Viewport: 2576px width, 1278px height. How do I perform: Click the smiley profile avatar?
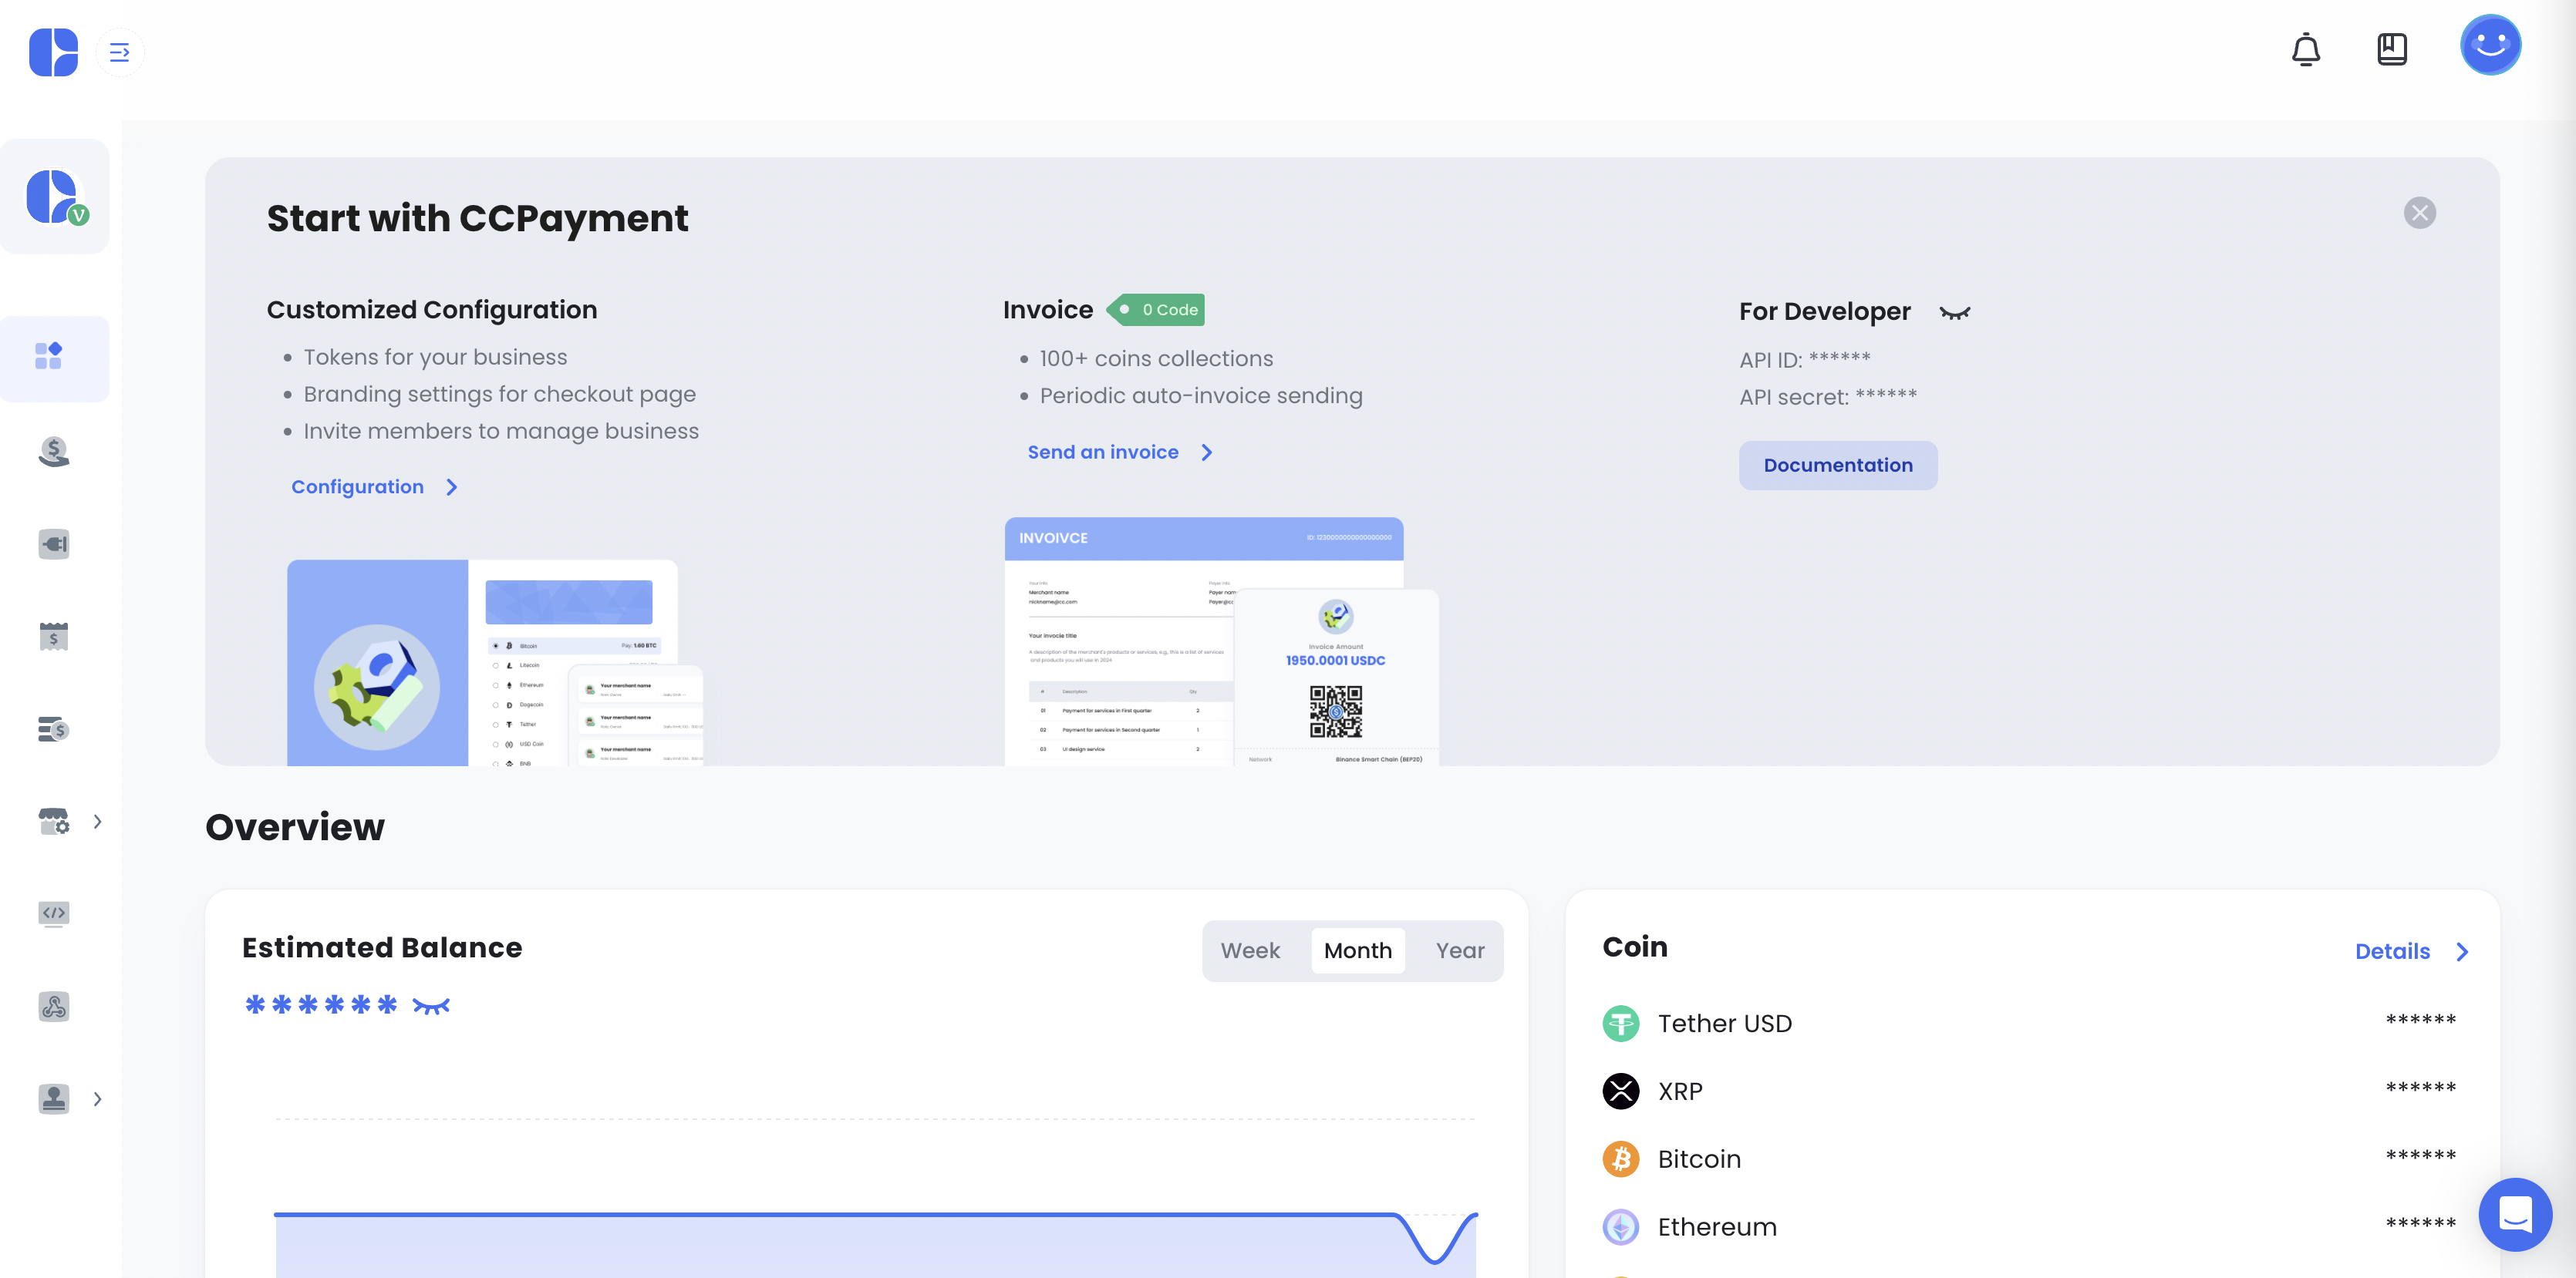tap(2490, 45)
